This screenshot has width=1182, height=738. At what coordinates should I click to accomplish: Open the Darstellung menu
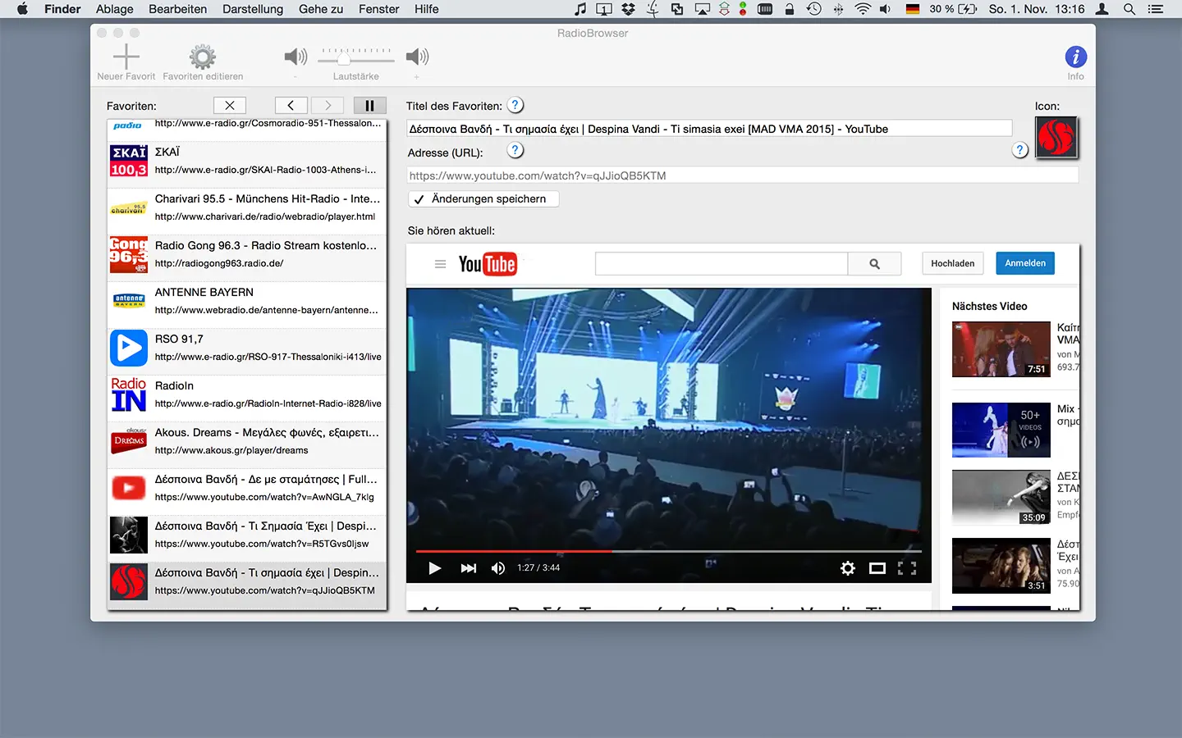click(253, 9)
